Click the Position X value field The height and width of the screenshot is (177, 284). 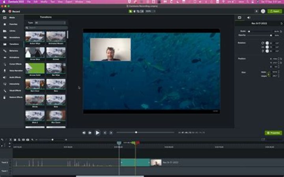point(275,59)
